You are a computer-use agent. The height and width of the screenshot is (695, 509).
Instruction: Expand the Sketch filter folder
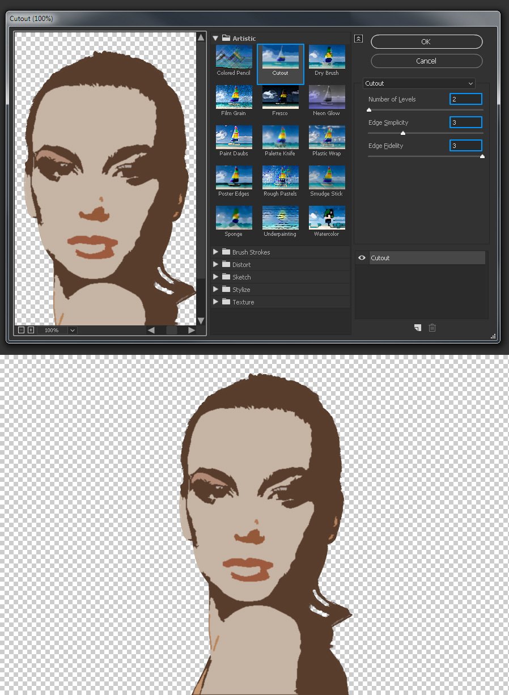pos(215,277)
